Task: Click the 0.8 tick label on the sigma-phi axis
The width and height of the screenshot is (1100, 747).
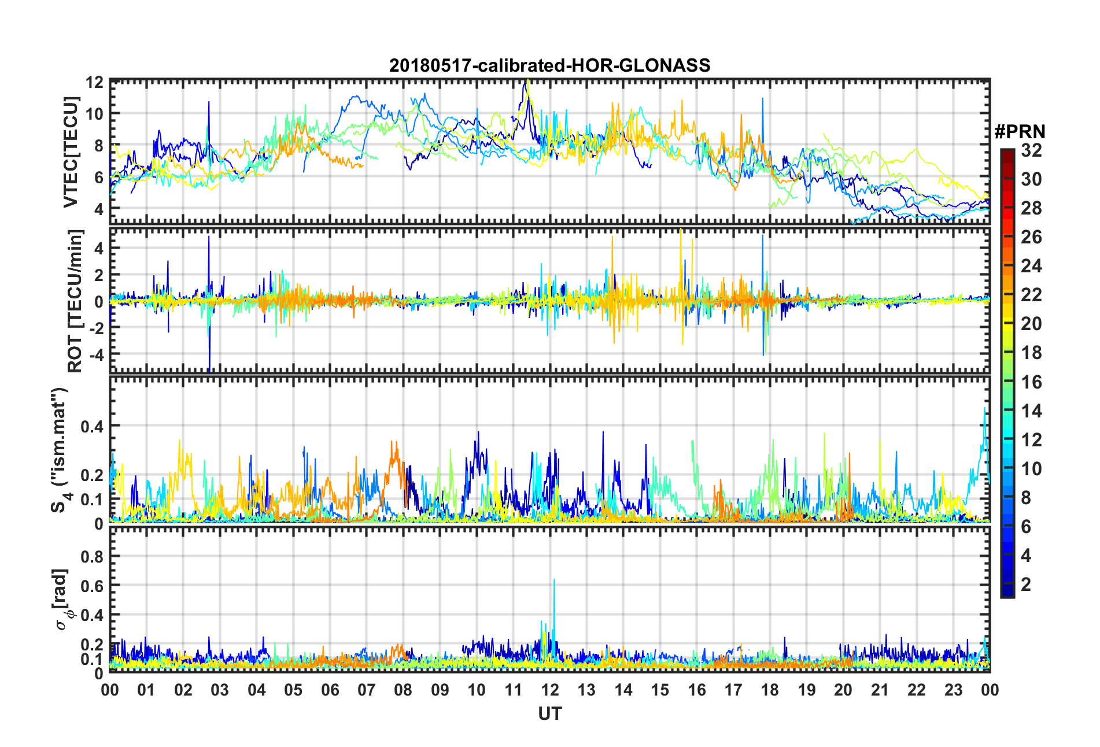Action: point(91,557)
